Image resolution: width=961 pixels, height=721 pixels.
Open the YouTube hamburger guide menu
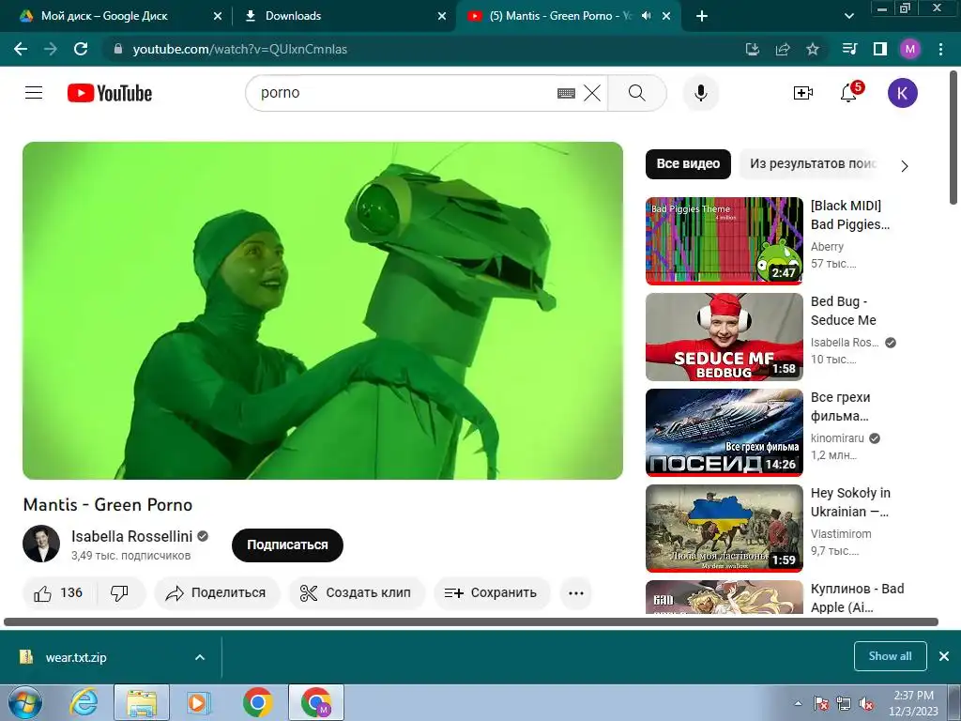click(34, 93)
